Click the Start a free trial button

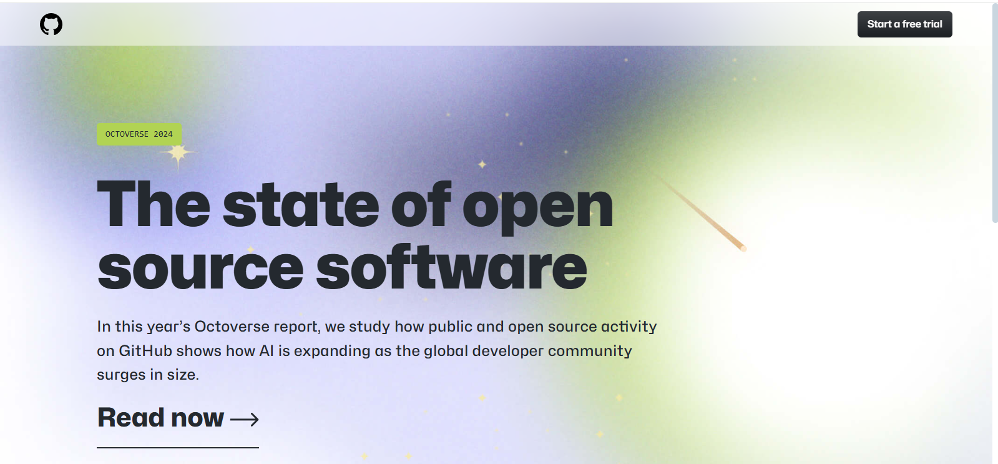click(x=904, y=24)
